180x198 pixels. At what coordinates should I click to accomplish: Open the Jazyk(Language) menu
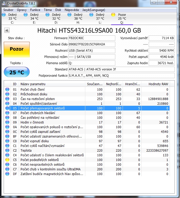[x=93, y=10]
